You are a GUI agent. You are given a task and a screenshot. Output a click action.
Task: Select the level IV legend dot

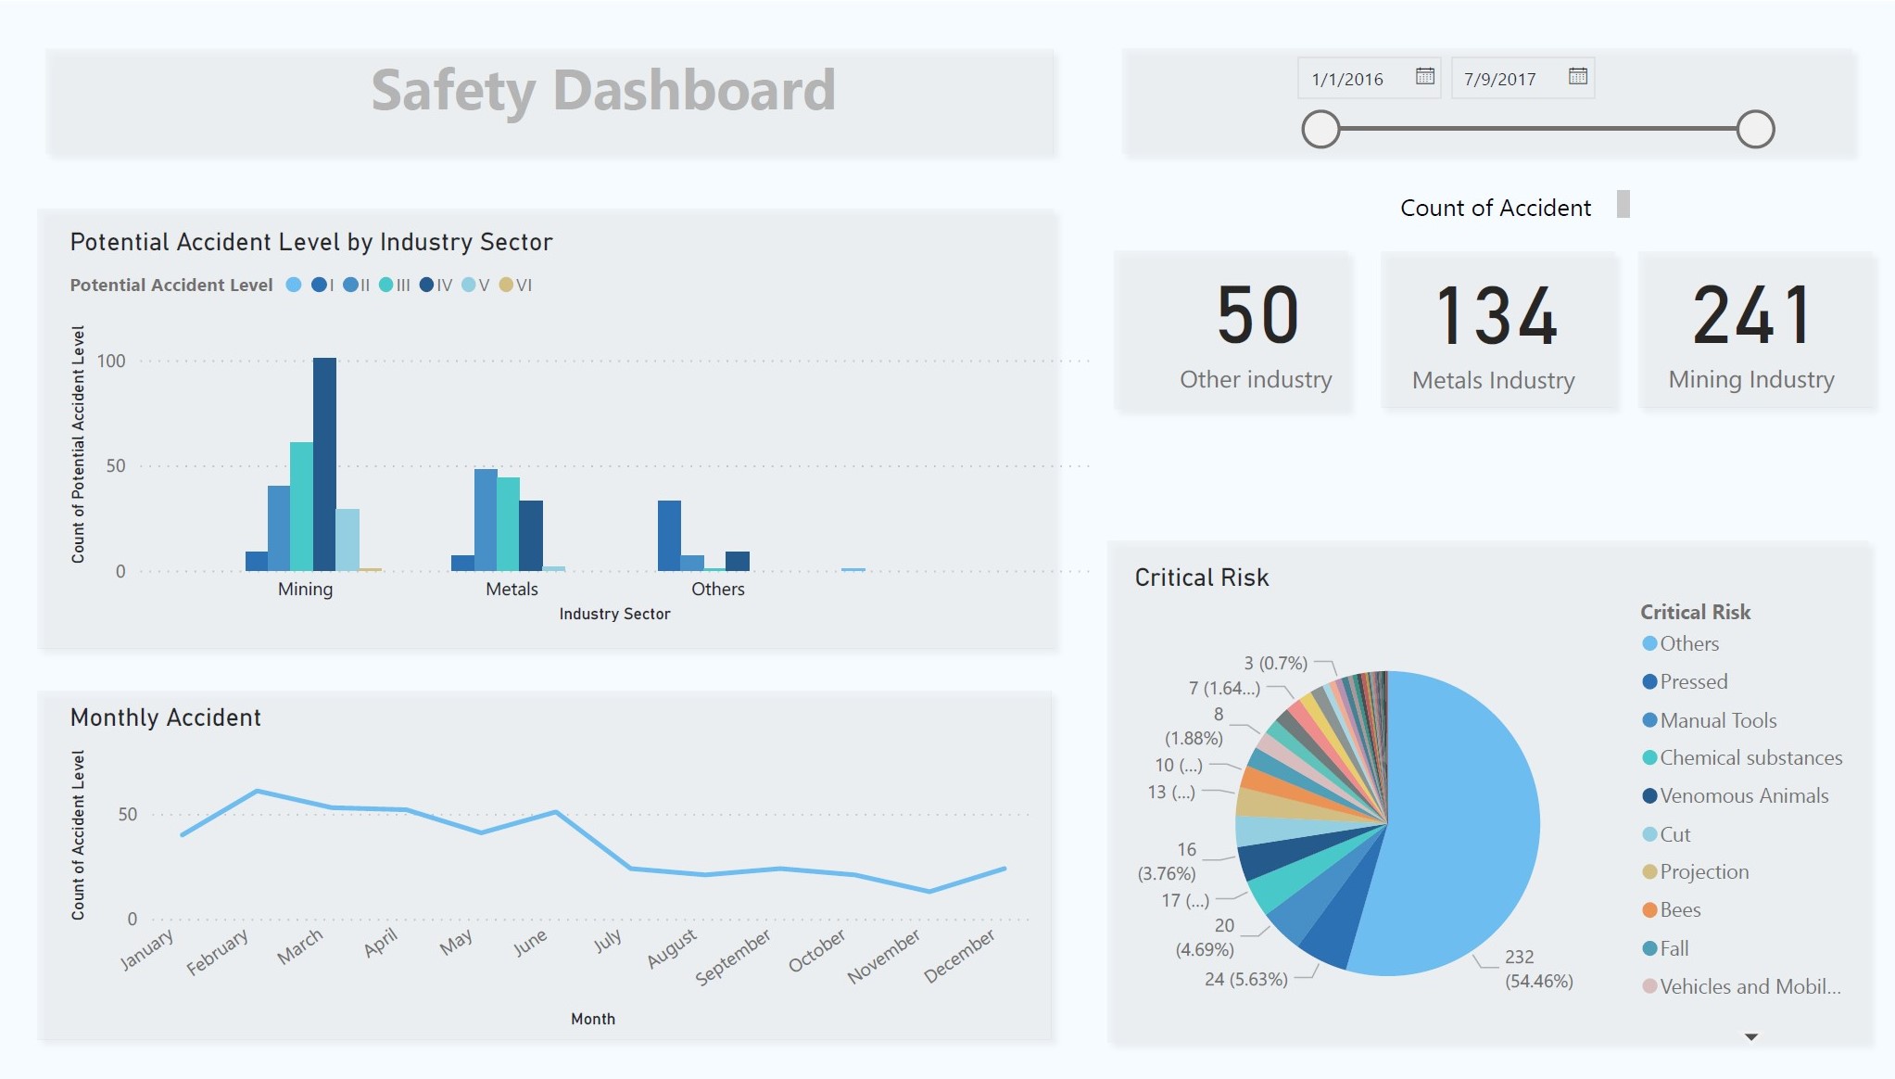[x=426, y=285]
